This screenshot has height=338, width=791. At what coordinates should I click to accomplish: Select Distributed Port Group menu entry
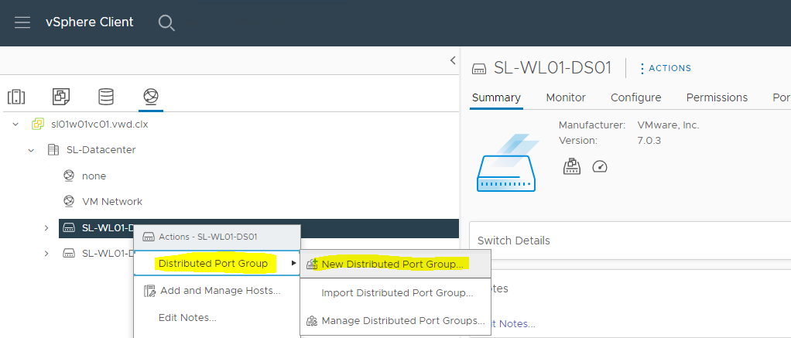217,263
